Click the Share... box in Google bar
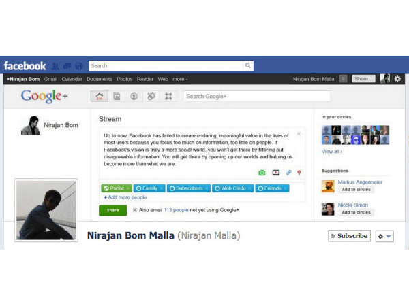 point(363,79)
